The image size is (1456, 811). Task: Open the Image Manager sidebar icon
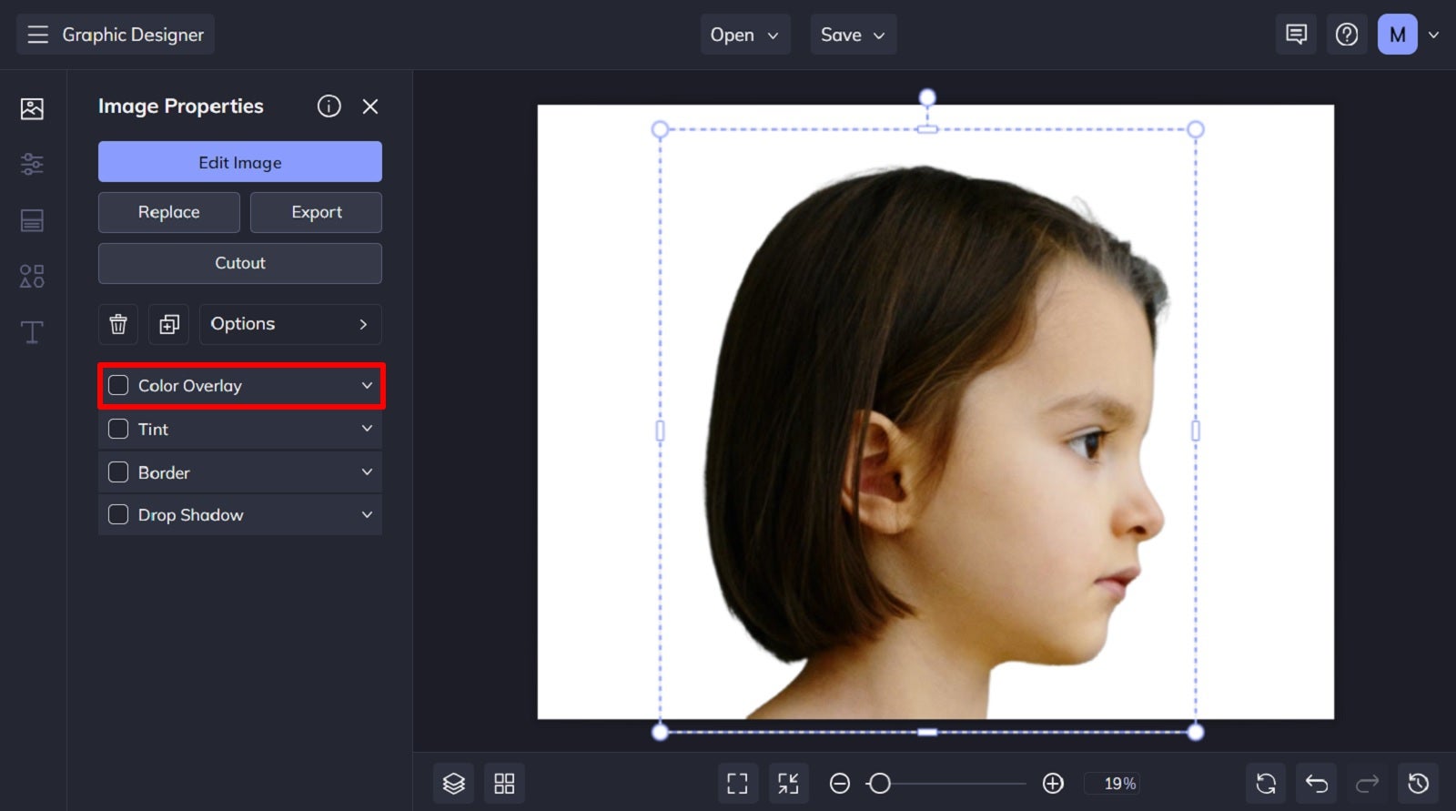coord(32,109)
